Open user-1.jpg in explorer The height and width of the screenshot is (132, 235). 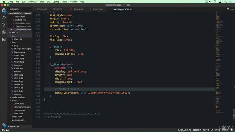19,75
